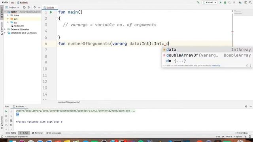Toggle the Structure side tool window button
The height and width of the screenshot is (142, 253).
coord(2,28)
